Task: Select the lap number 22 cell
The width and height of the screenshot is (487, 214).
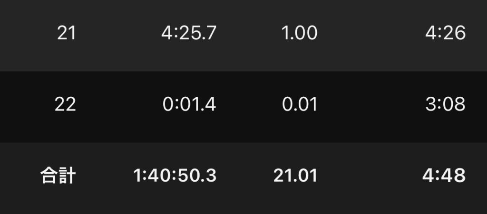Action: click(x=65, y=104)
